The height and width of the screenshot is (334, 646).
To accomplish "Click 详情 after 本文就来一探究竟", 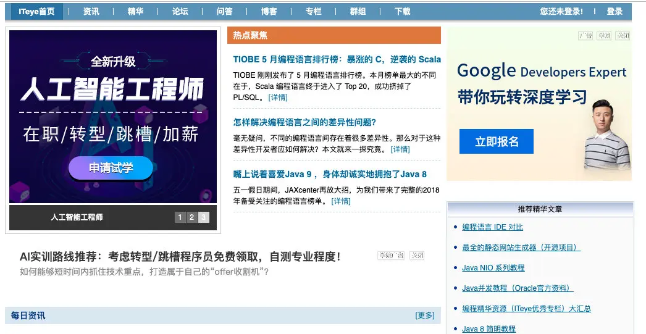I will pos(400,149).
